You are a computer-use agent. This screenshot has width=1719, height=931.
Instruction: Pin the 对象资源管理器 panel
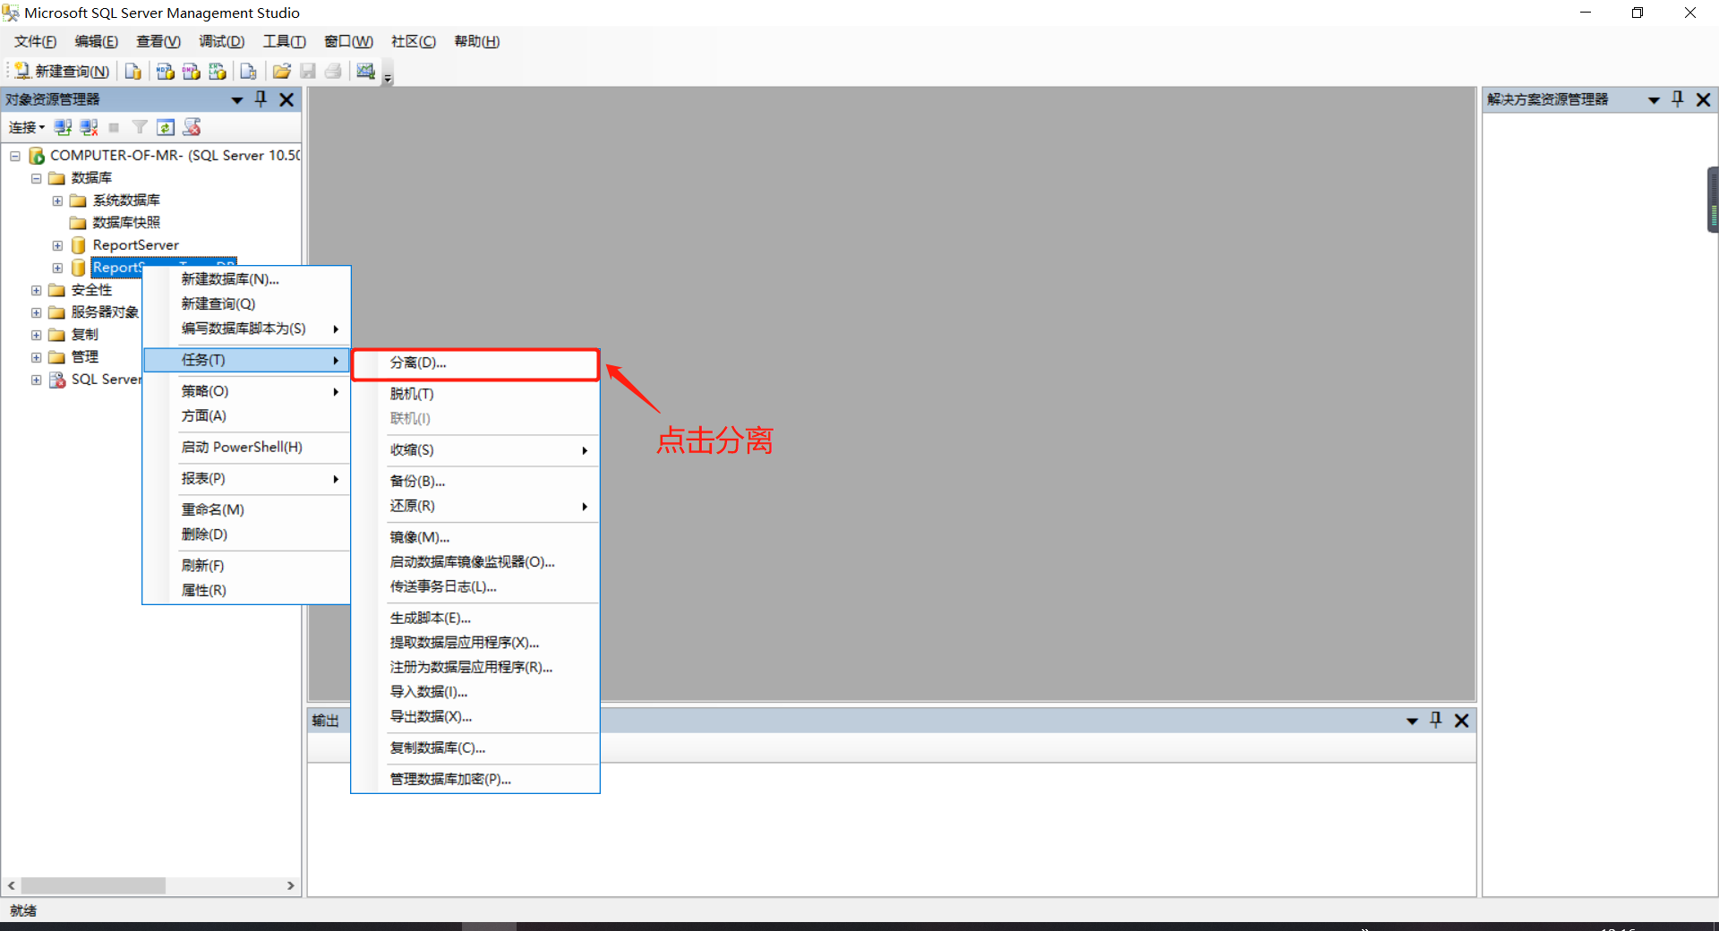(x=261, y=99)
